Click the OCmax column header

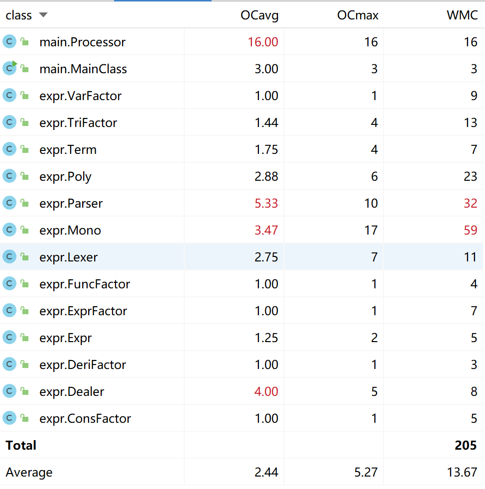point(358,15)
